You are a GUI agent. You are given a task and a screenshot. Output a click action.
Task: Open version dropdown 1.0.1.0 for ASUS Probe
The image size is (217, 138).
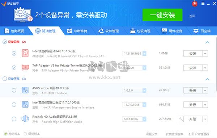pos(144,91)
